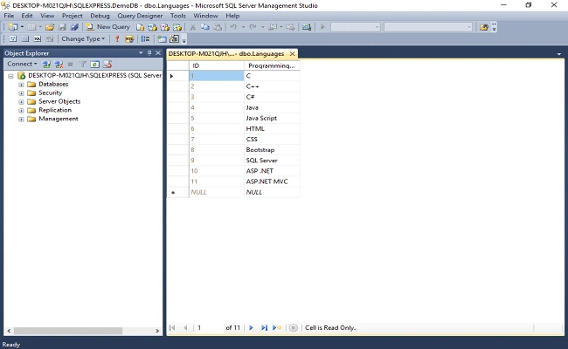The height and width of the screenshot is (349, 568).
Task: Open the View menu
Action: [47, 16]
